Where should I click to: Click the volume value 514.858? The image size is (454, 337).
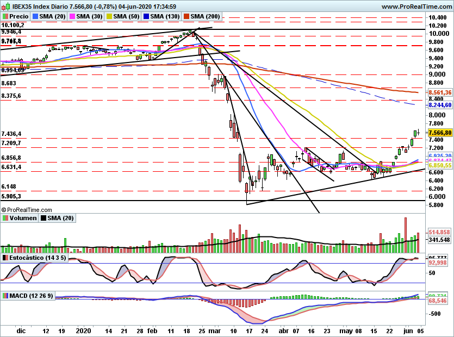point(439,232)
